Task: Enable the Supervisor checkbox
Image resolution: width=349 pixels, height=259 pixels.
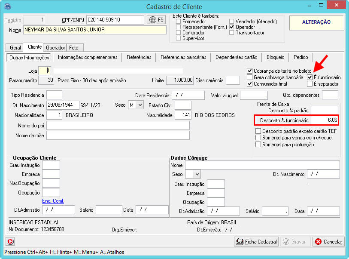Action: (178, 38)
